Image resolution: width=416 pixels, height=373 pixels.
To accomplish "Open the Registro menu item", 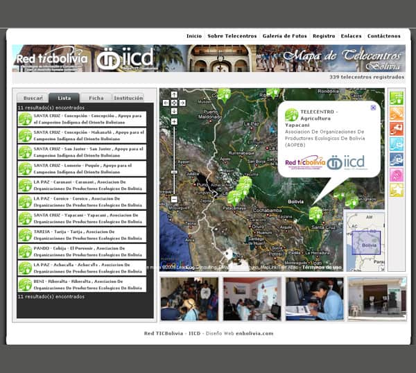I will 324,36.
